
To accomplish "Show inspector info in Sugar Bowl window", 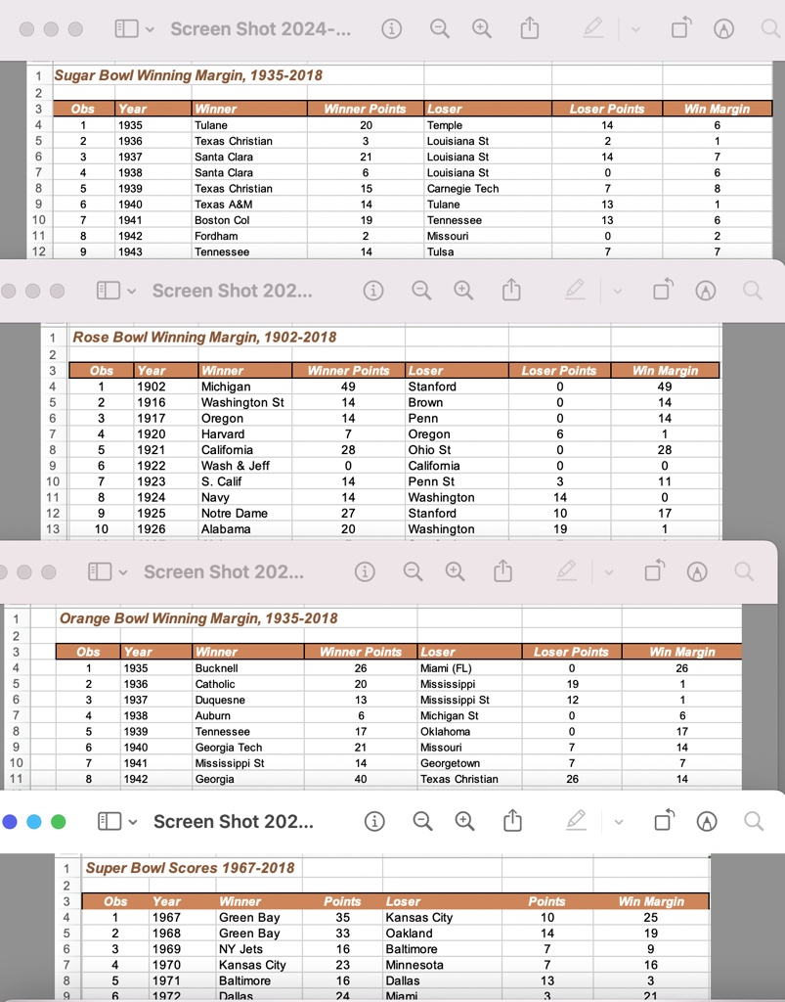I will coord(391,28).
